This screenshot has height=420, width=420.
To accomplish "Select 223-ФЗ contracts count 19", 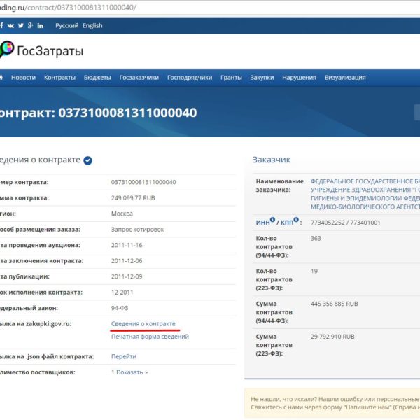I will [x=314, y=271].
